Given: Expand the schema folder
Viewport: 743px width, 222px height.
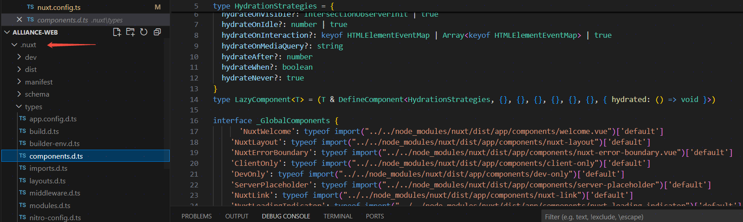Looking at the screenshot, I should [x=37, y=94].
